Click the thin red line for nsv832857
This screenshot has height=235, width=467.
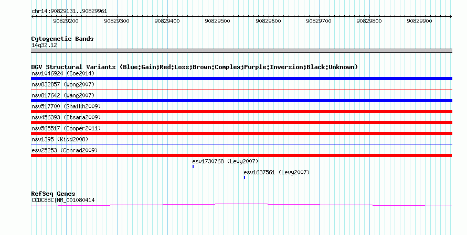[241, 89]
